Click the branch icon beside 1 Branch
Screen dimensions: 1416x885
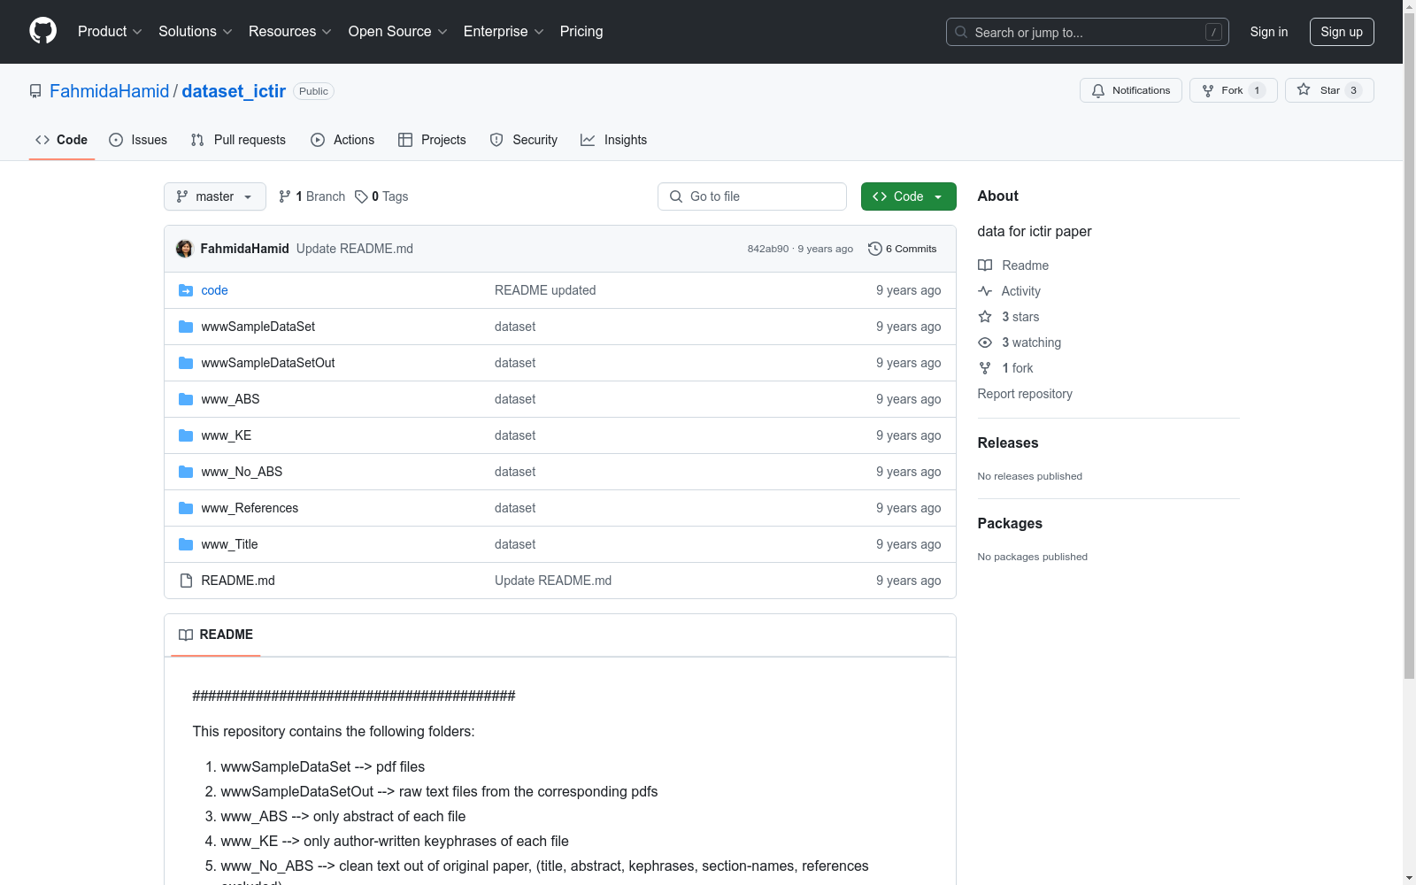coord(285,196)
